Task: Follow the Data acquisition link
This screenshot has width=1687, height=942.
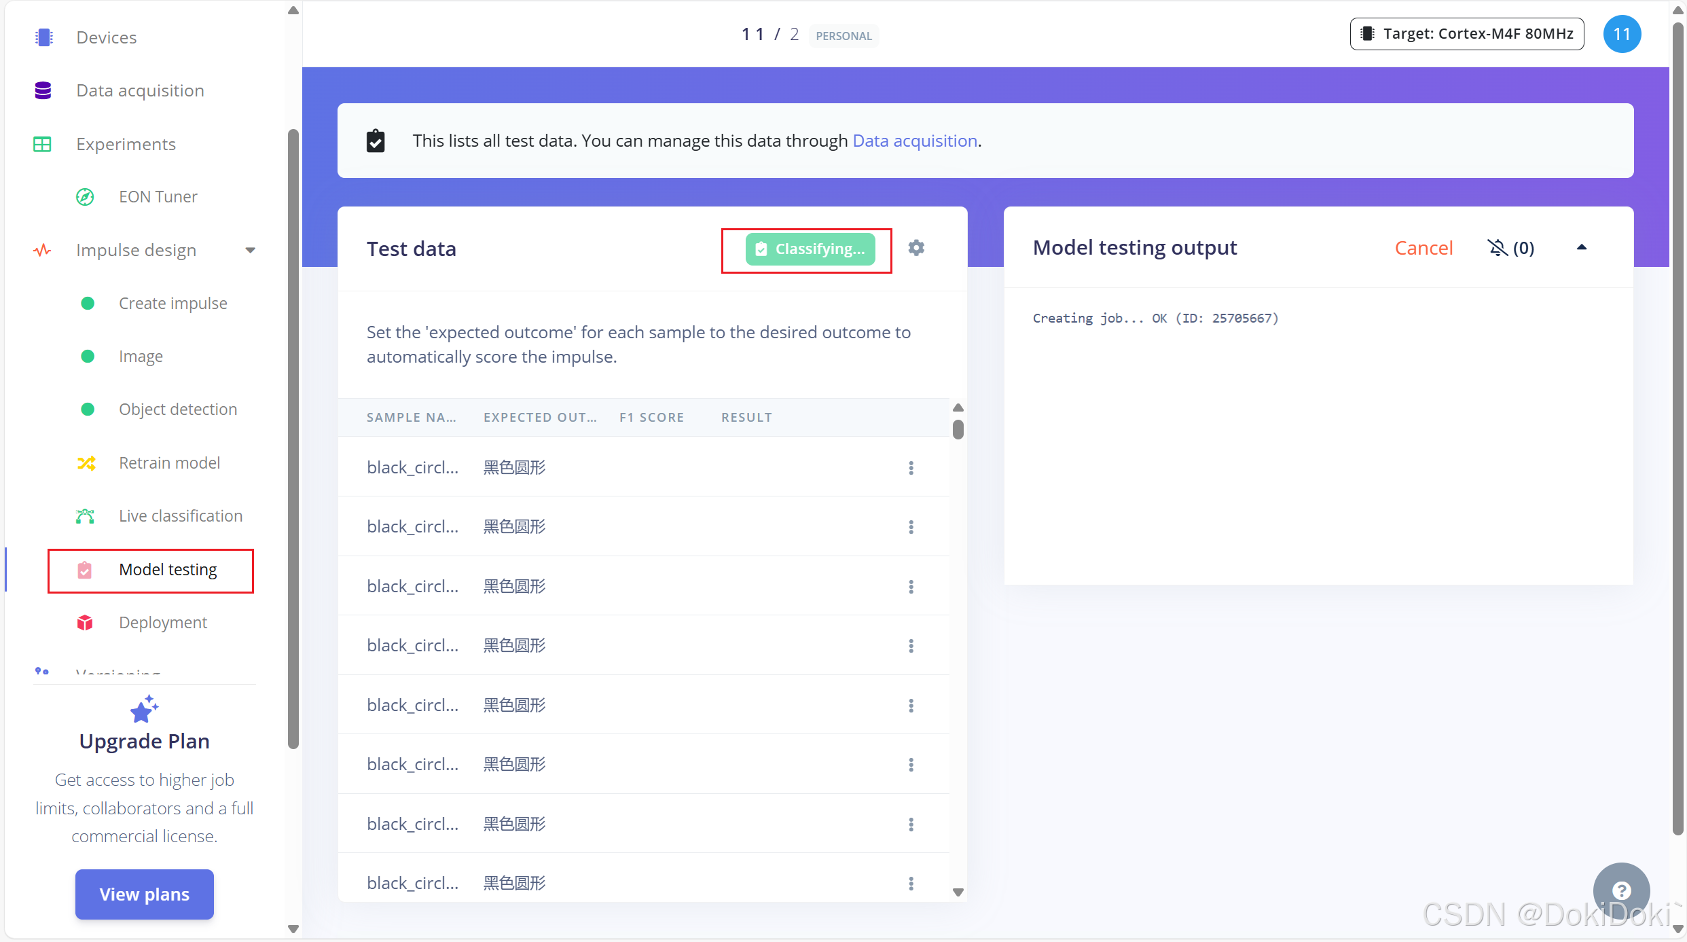Action: [914, 141]
